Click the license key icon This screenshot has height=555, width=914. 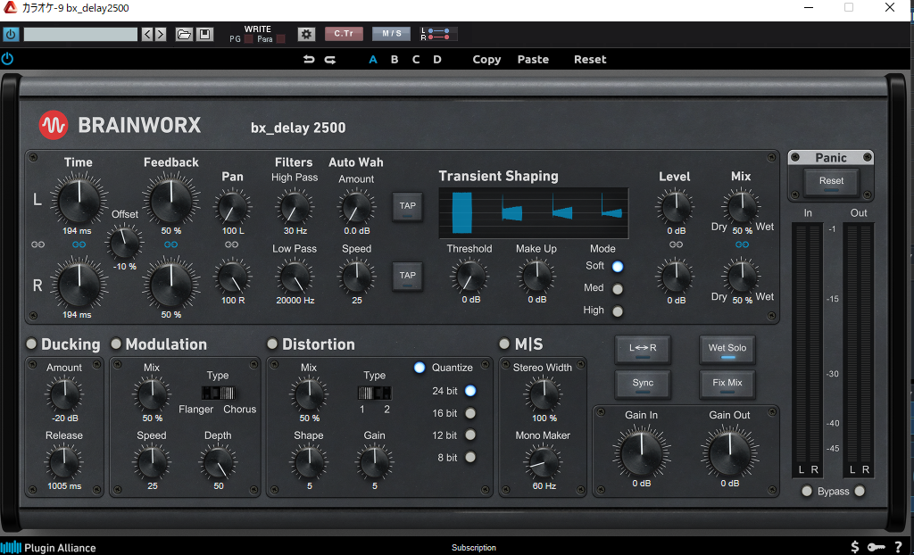pyautogui.click(x=876, y=547)
